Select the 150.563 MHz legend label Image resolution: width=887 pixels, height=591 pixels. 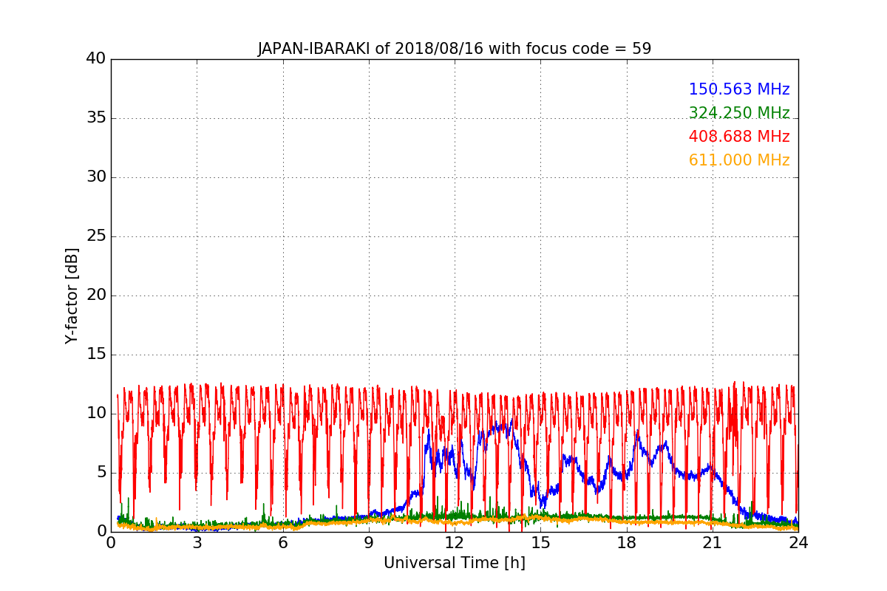738,89
